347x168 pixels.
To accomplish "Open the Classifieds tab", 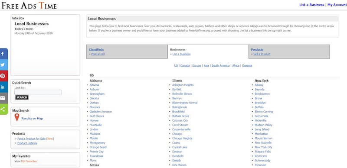I will pos(96,49).
